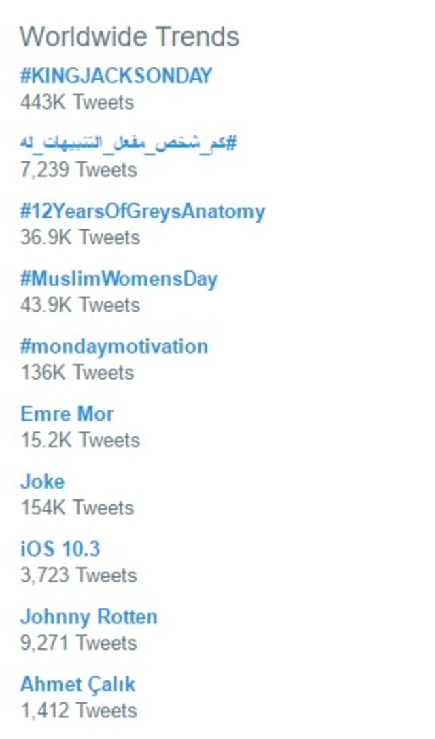Image resolution: width=435 pixels, height=739 pixels.
Task: View the Emre Mor trend
Action: (67, 414)
